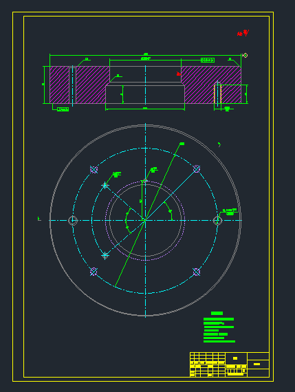This screenshot has height=392, width=295.
Task: Select the right hole on the horizontal centerline
Action: (217, 221)
